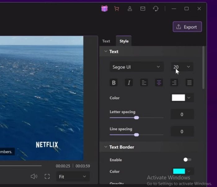The image size is (217, 187).
Task: Click the Line spacing slider handle
Action: (x=136, y=135)
